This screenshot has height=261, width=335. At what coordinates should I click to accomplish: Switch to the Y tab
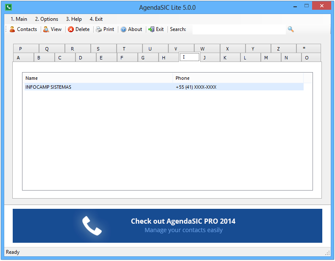pos(258,48)
